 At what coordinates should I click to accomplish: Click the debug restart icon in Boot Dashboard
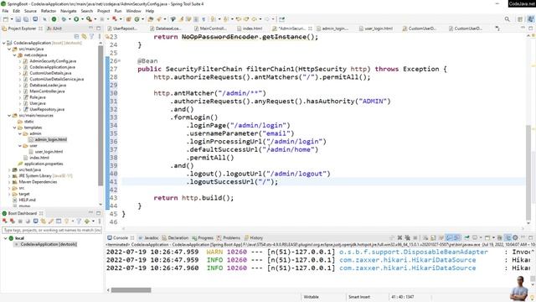pos(13,221)
